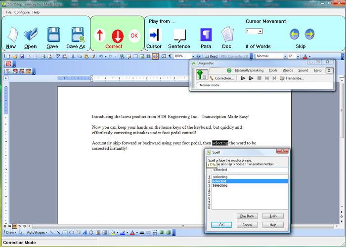Play from Para. pilcrow icon

point(206,35)
